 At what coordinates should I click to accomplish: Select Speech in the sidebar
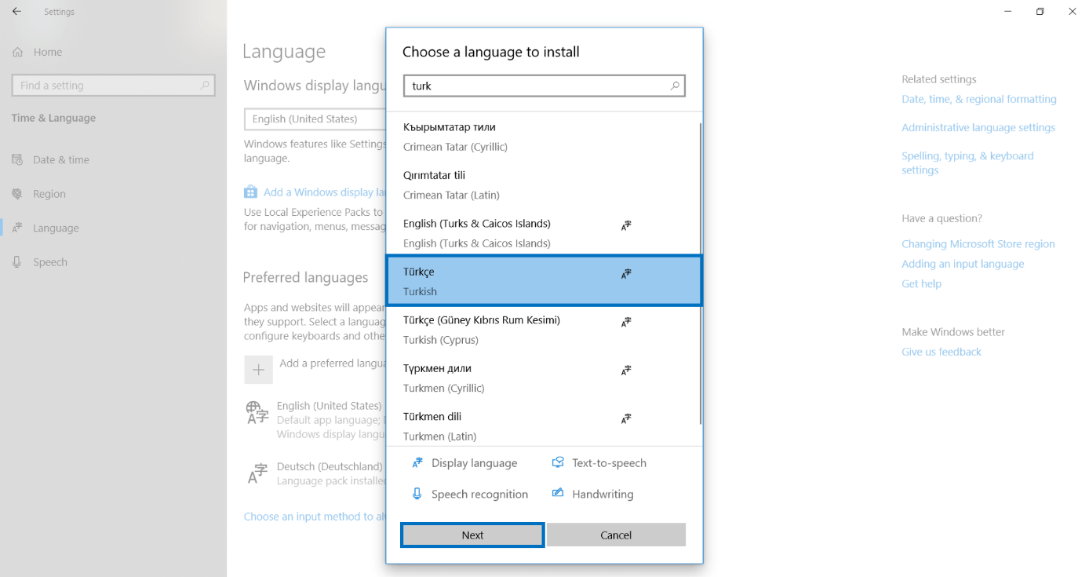coord(50,262)
